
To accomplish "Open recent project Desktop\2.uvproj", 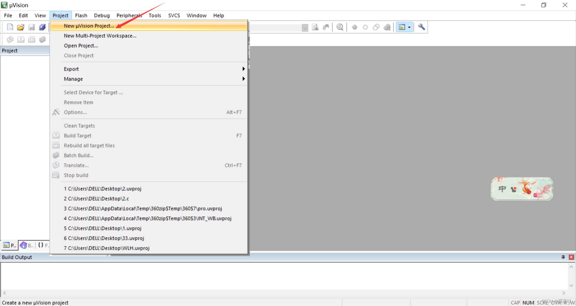I will 149,189.
